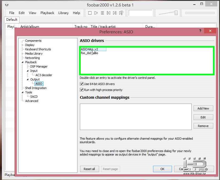Click the foobar2000 alien logo icon
The width and height of the screenshot is (220, 180).
tap(7, 5)
